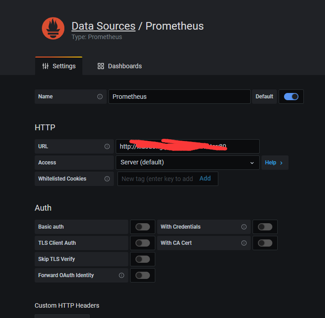The image size is (325, 318).
Task: Click the Name input field containing Prometheus
Action: point(179,97)
